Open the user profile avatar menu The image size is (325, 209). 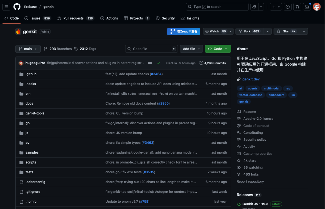pos(317,7)
